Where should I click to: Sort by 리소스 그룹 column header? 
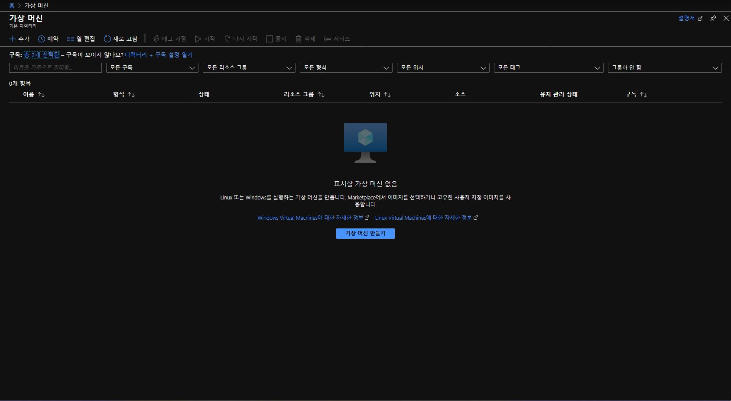pos(304,94)
